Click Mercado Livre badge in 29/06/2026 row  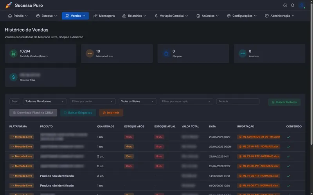click(22, 137)
